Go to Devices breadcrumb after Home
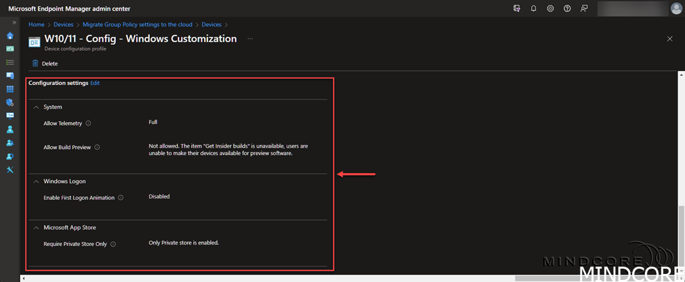The height and width of the screenshot is (282, 685). click(x=63, y=25)
